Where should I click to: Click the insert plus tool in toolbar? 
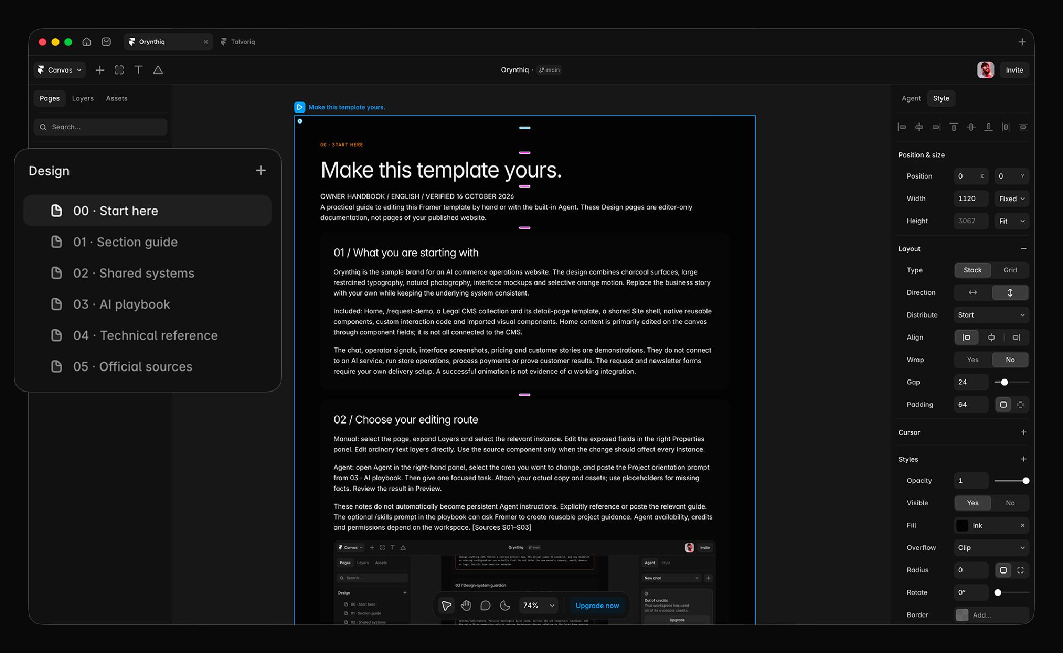coord(100,70)
